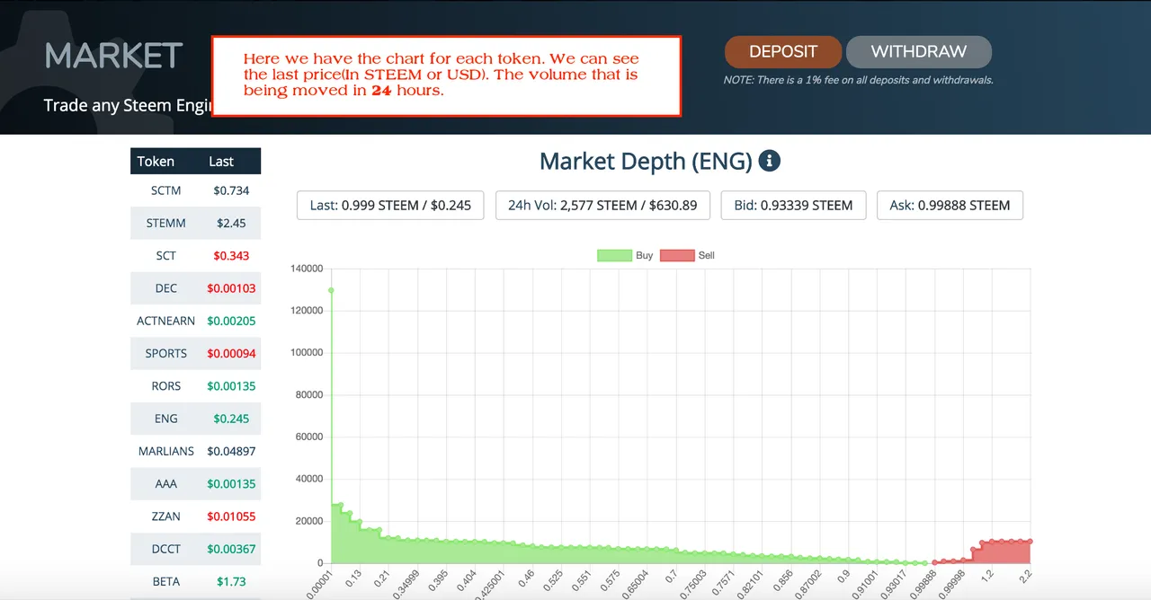
Task: Click the Token column header
Action: [x=156, y=162]
